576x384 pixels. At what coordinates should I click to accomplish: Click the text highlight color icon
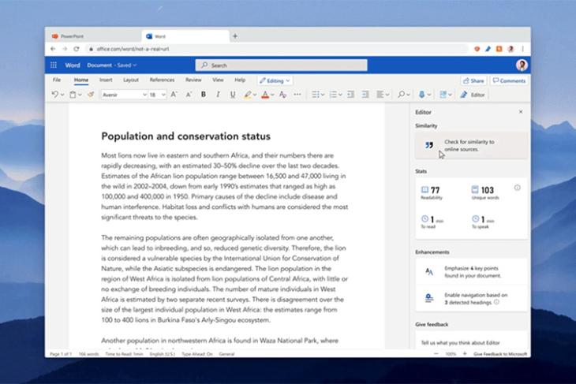[x=248, y=95]
